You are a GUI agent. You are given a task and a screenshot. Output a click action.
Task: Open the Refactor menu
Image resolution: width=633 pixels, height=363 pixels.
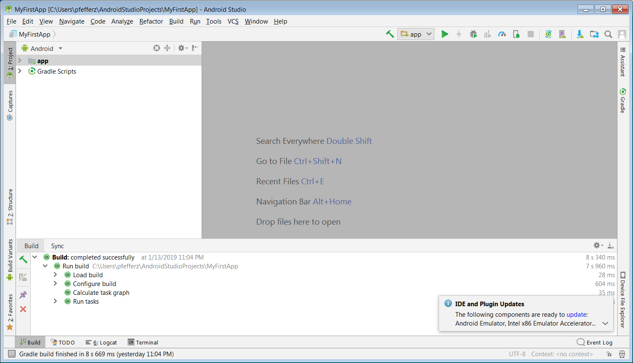151,21
